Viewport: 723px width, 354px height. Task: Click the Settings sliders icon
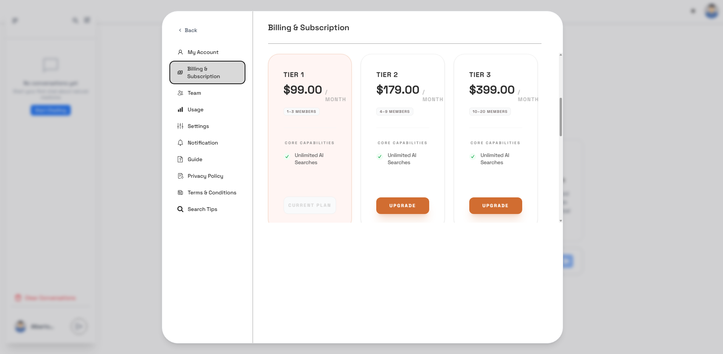pyautogui.click(x=180, y=126)
